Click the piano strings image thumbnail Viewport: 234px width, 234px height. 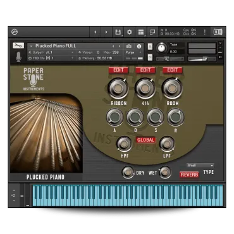tap(46, 133)
